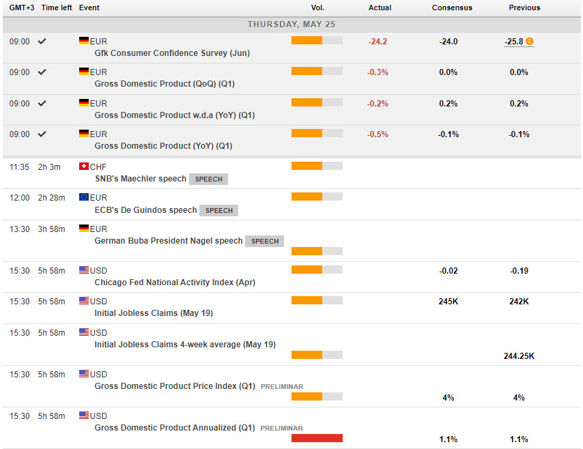Click the checkmark on GDP w.d.a (YoY) row
Image resolution: width=583 pixels, height=449 pixels.
(42, 104)
